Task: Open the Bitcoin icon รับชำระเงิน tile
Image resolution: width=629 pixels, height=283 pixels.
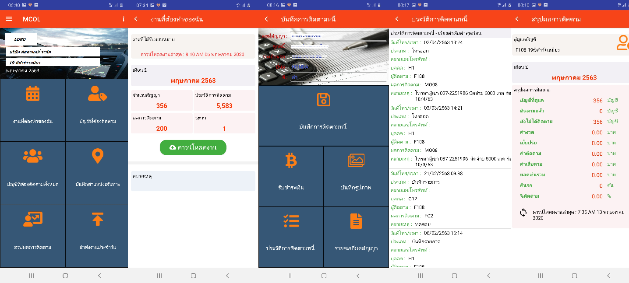Action: tap(291, 161)
